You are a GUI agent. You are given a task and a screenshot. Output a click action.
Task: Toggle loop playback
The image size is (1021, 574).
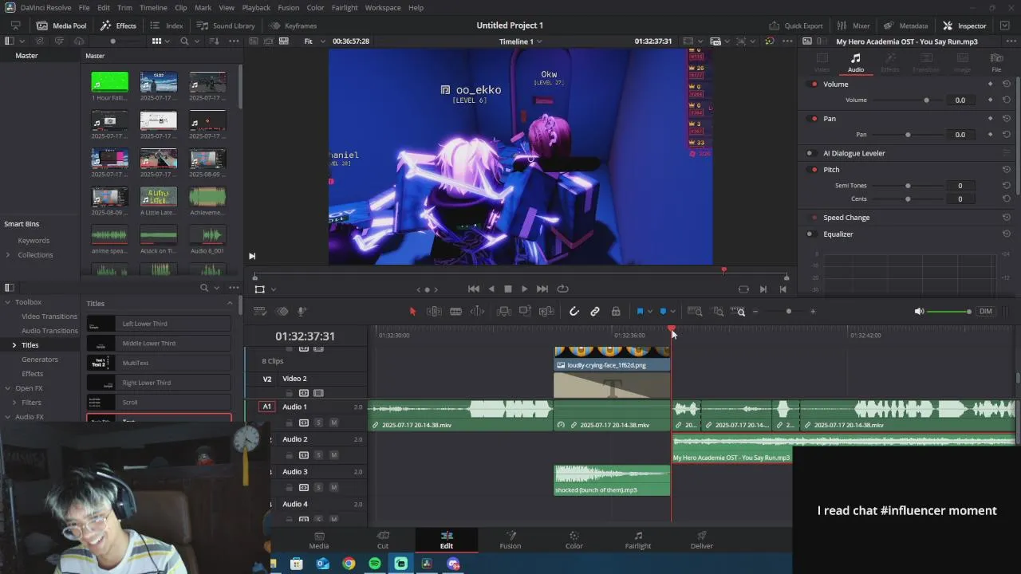click(562, 289)
